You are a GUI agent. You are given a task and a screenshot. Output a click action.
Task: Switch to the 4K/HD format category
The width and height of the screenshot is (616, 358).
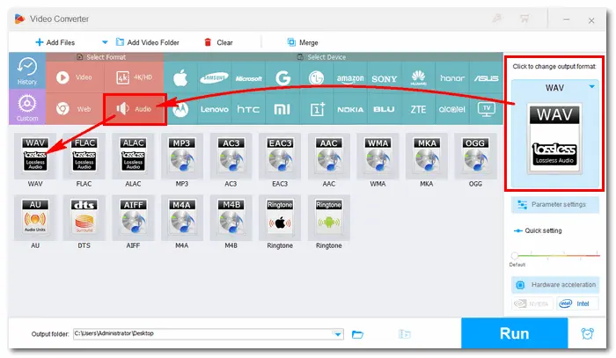(134, 77)
